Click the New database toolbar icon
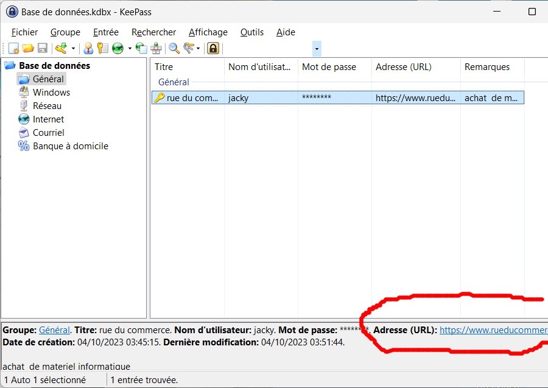Viewport: 548px width, 388px height. (x=13, y=48)
